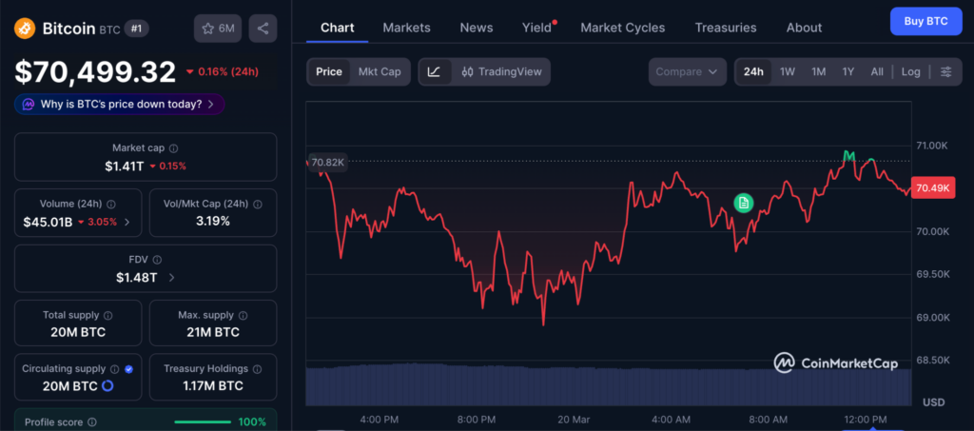Viewport: 974px width, 431px height.
Task: Click the Bitcoin logo icon
Action: tap(26, 29)
